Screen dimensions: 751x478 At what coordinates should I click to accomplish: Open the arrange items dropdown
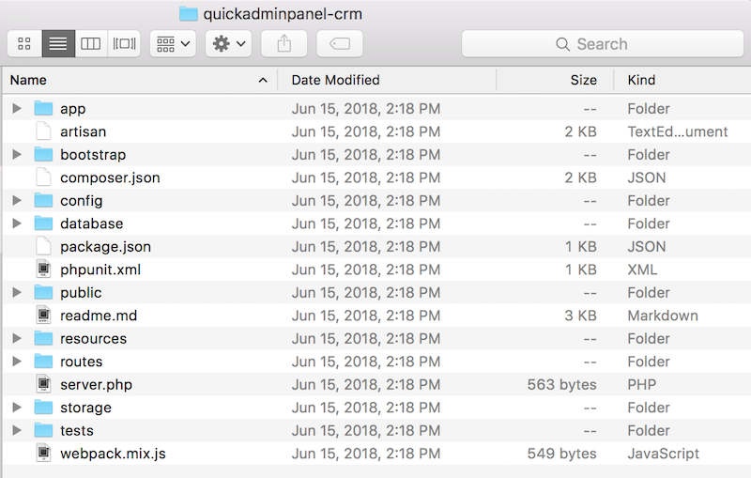coord(173,43)
